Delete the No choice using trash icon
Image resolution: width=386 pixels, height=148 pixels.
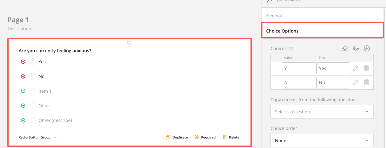click(366, 82)
